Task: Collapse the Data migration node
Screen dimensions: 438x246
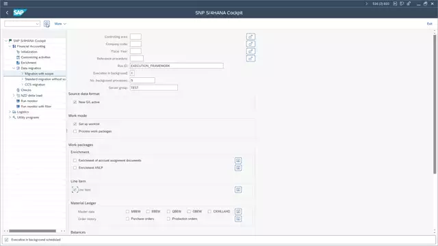Action: [14, 68]
